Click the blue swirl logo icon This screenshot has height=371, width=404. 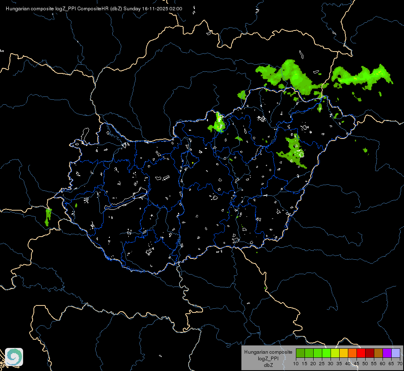point(14,357)
